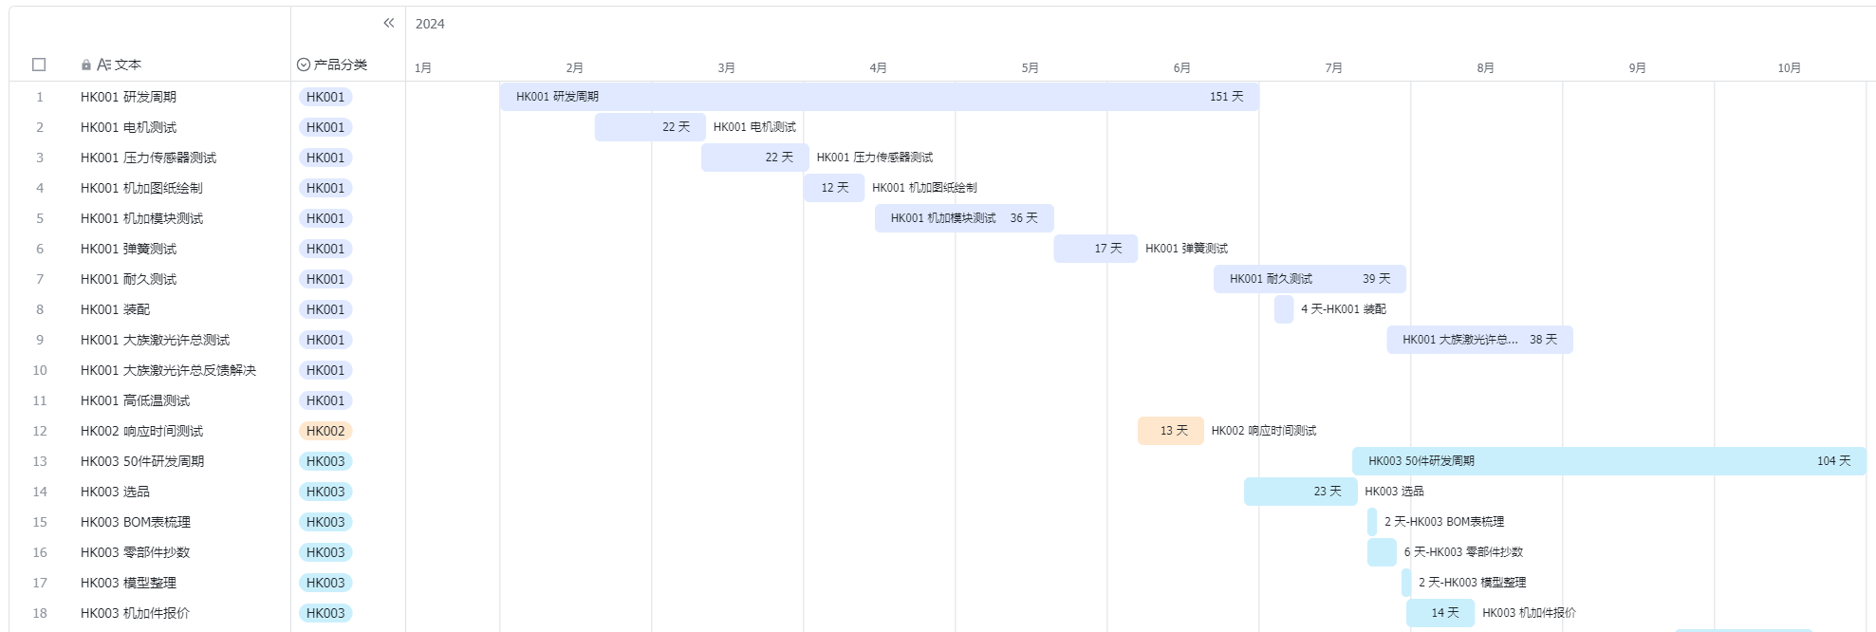Screen dimensions: 1876x632
Task: Select the orange HK002 category tag
Action: 325,431
